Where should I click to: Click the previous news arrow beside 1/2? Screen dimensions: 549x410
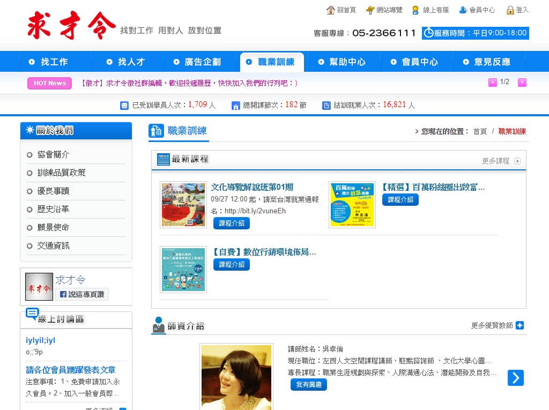(x=493, y=83)
